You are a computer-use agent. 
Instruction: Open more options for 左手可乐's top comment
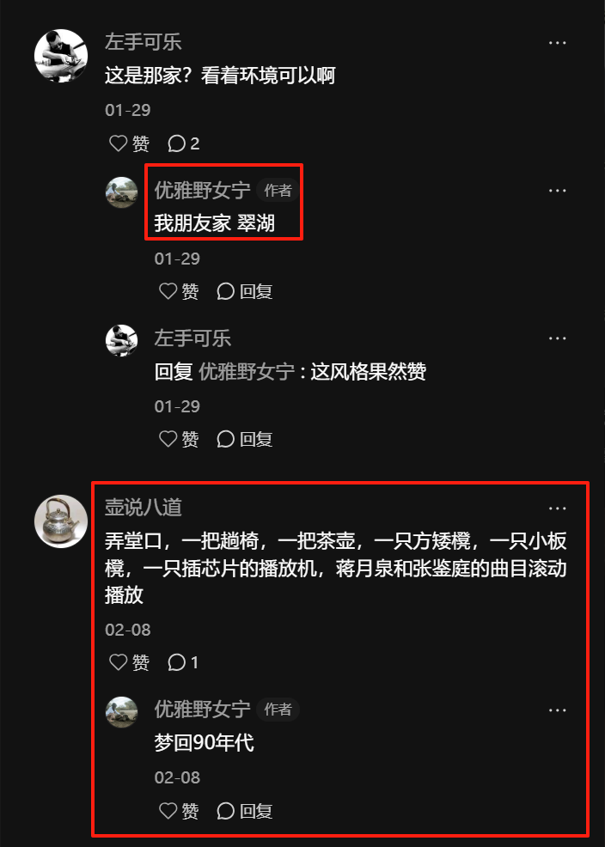557,43
